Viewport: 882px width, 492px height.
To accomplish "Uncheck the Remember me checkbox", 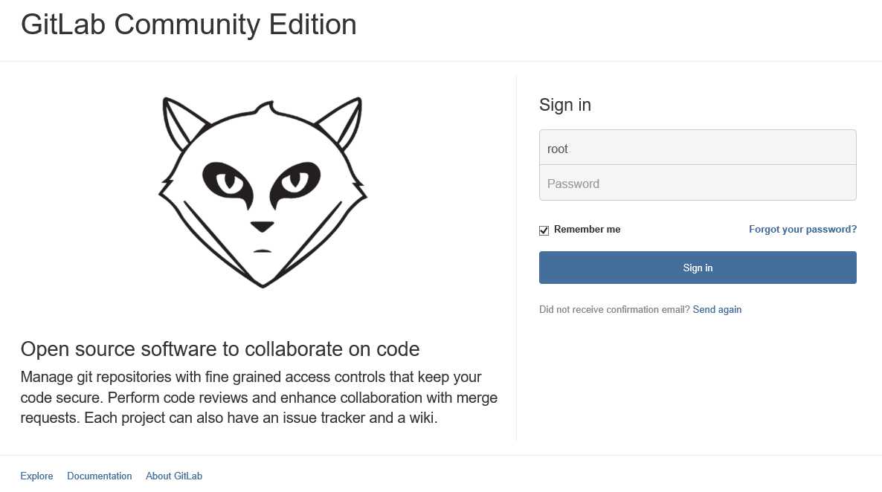I will point(544,230).
